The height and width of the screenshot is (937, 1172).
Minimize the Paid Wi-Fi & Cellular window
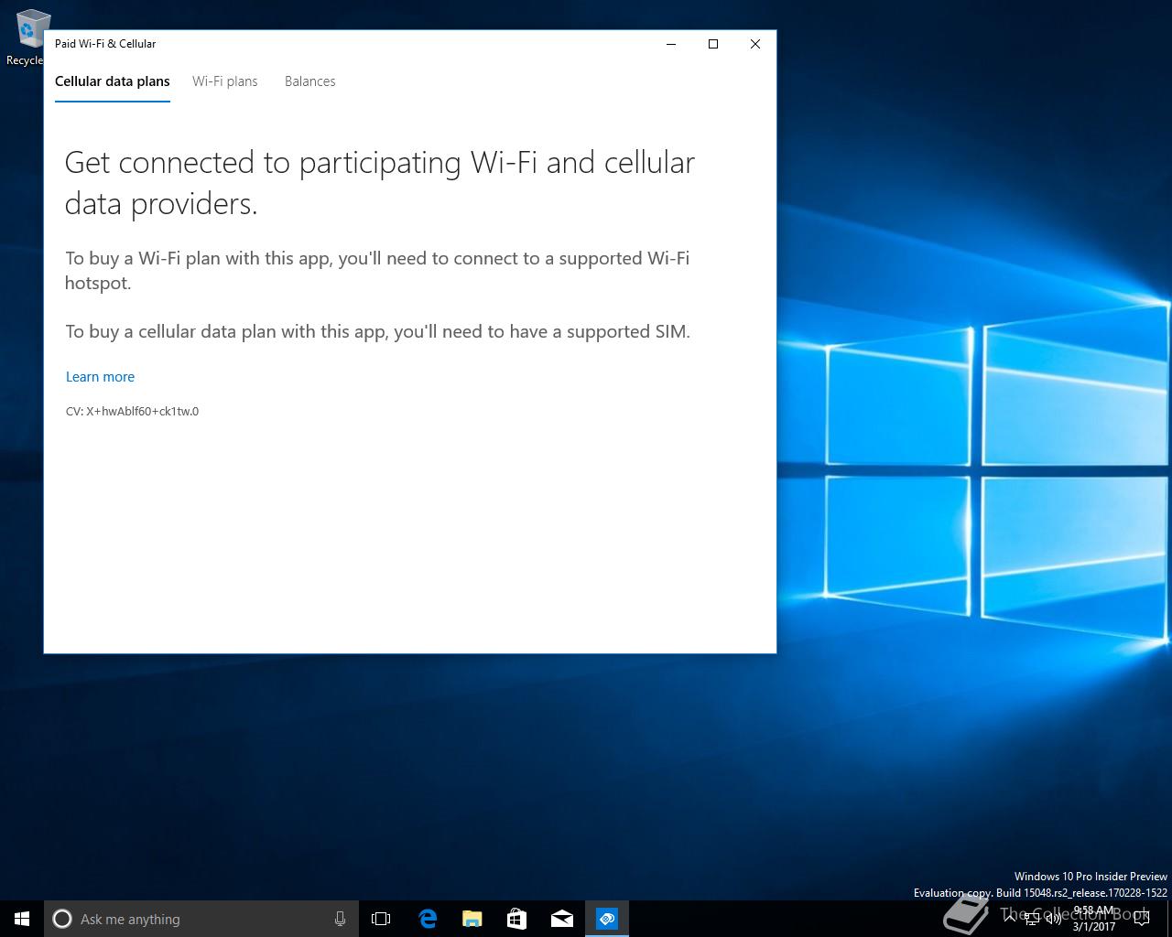(x=671, y=44)
